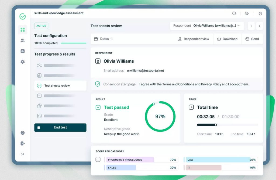The width and height of the screenshot is (276, 180).
Task: Click the log out icon in sidebar
Action: (23, 143)
